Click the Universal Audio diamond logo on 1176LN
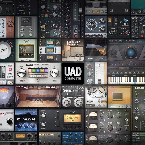 (x=72, y=112)
